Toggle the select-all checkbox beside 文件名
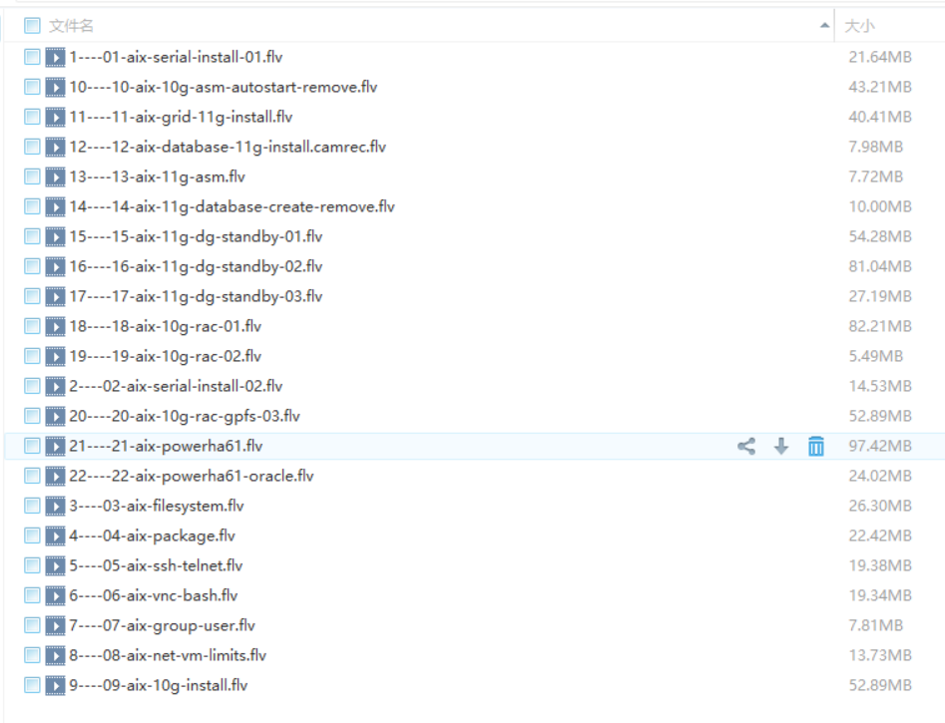Image resolution: width=945 pixels, height=723 pixels. [x=32, y=26]
